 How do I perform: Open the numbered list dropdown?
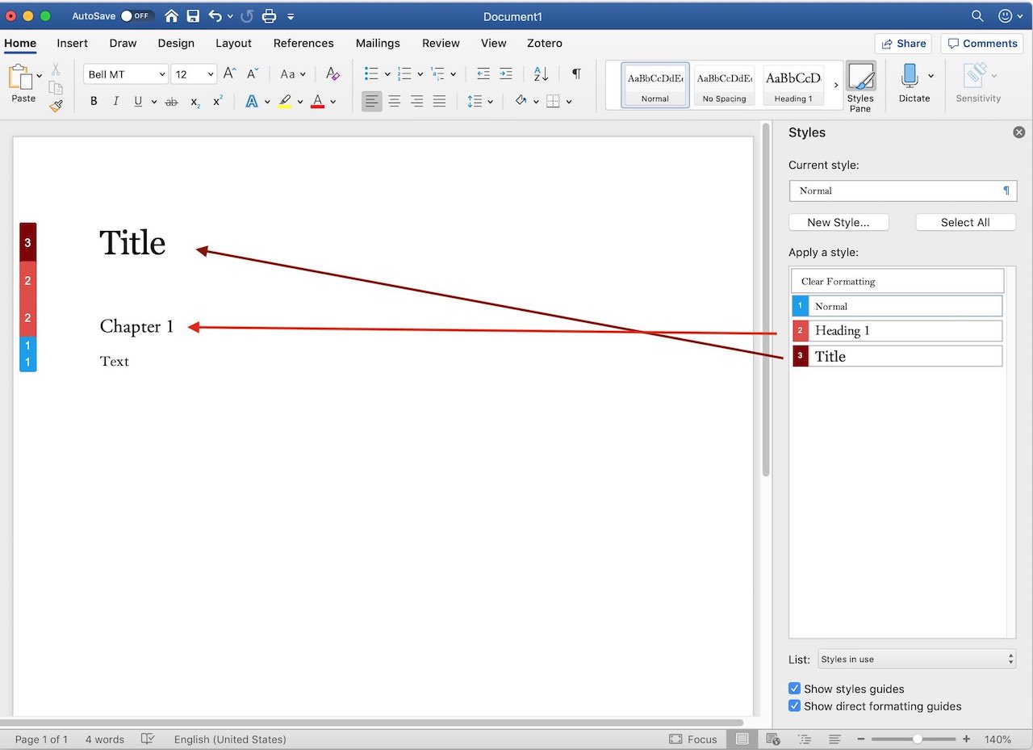(420, 74)
